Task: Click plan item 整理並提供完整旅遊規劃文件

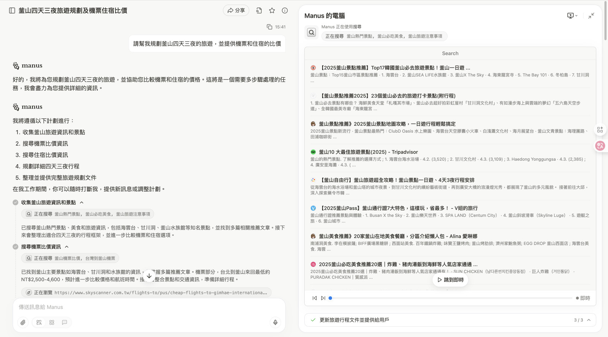Action: pos(59,178)
